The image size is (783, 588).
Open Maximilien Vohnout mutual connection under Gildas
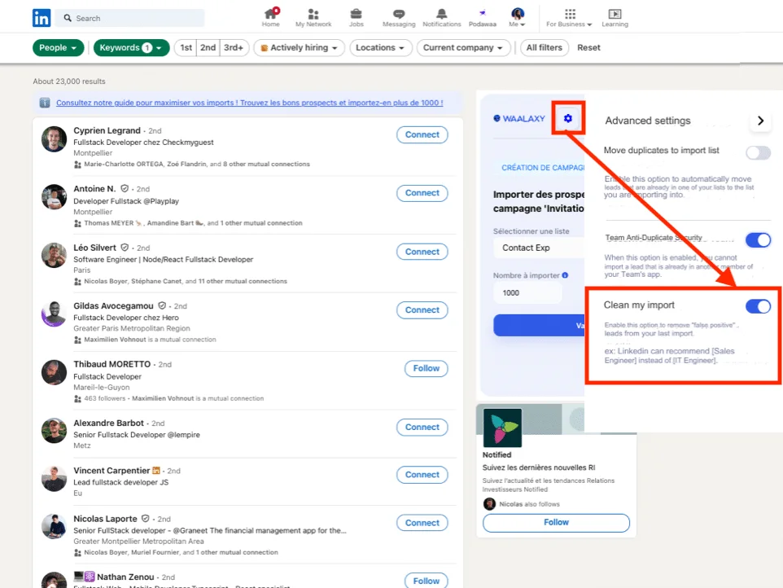pos(115,340)
